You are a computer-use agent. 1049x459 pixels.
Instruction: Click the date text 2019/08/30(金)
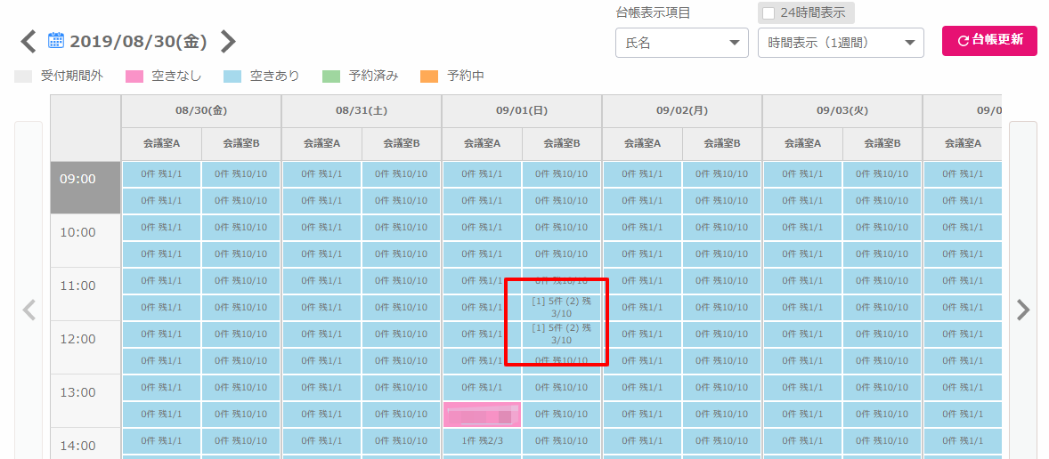(138, 42)
